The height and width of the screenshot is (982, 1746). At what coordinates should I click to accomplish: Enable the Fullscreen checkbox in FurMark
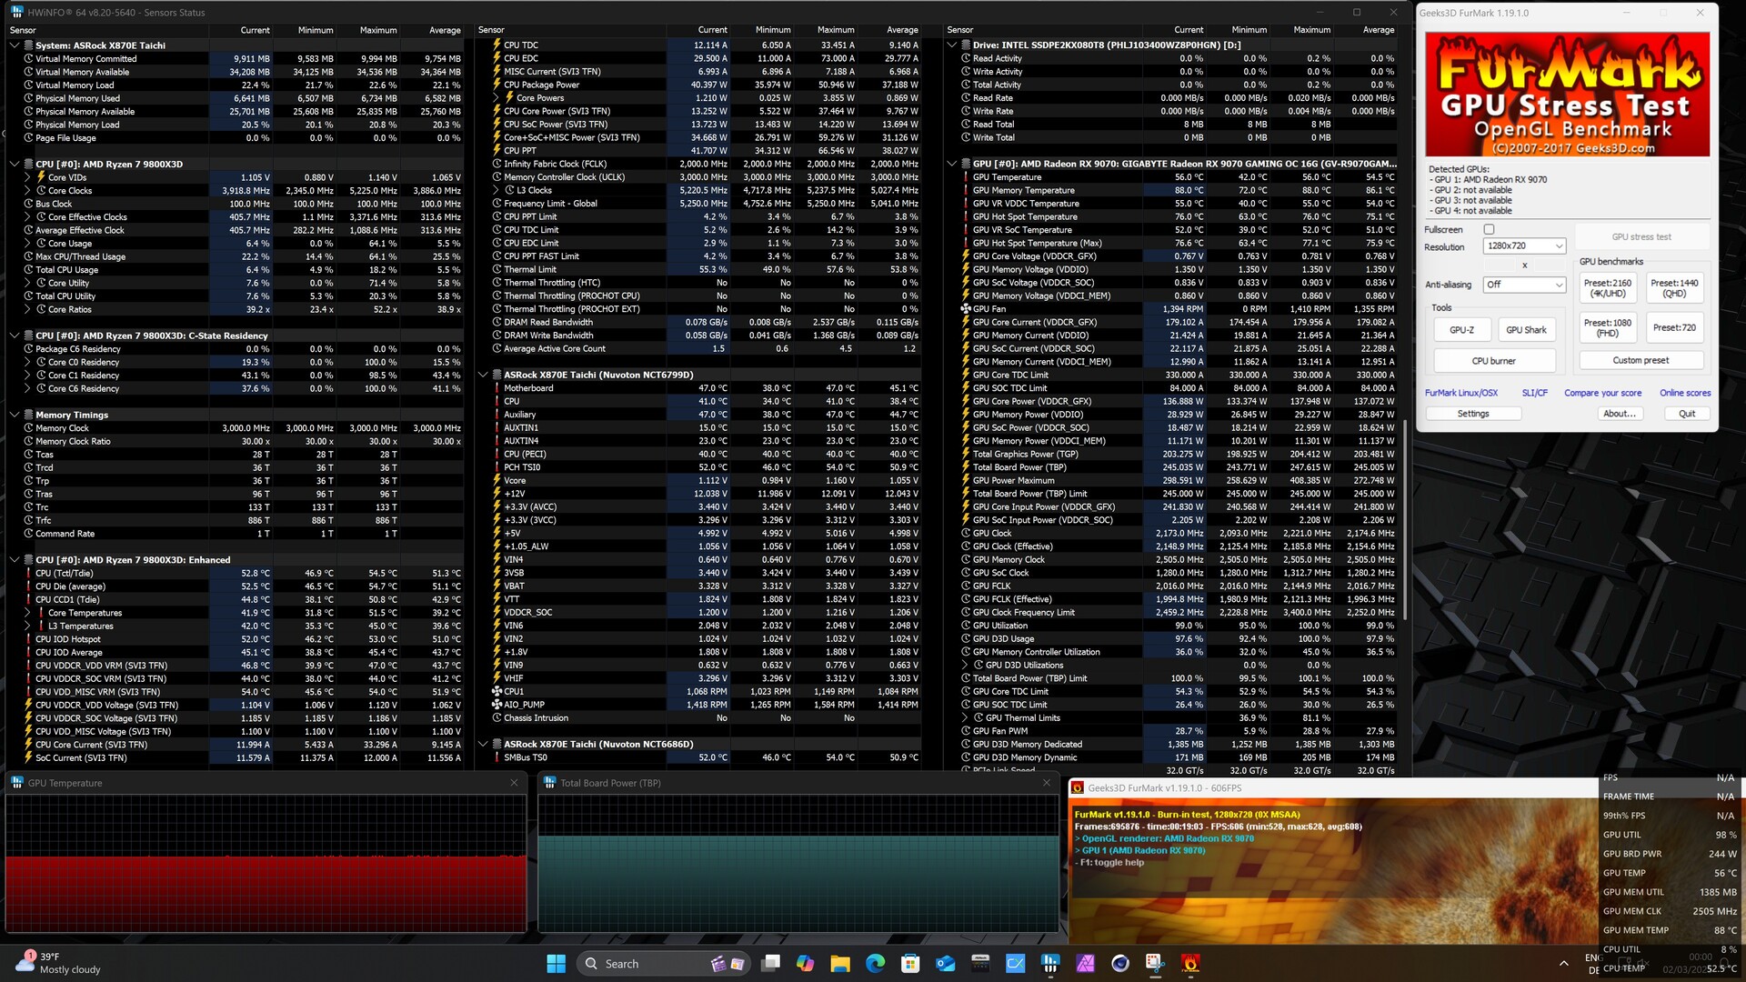point(1489,229)
